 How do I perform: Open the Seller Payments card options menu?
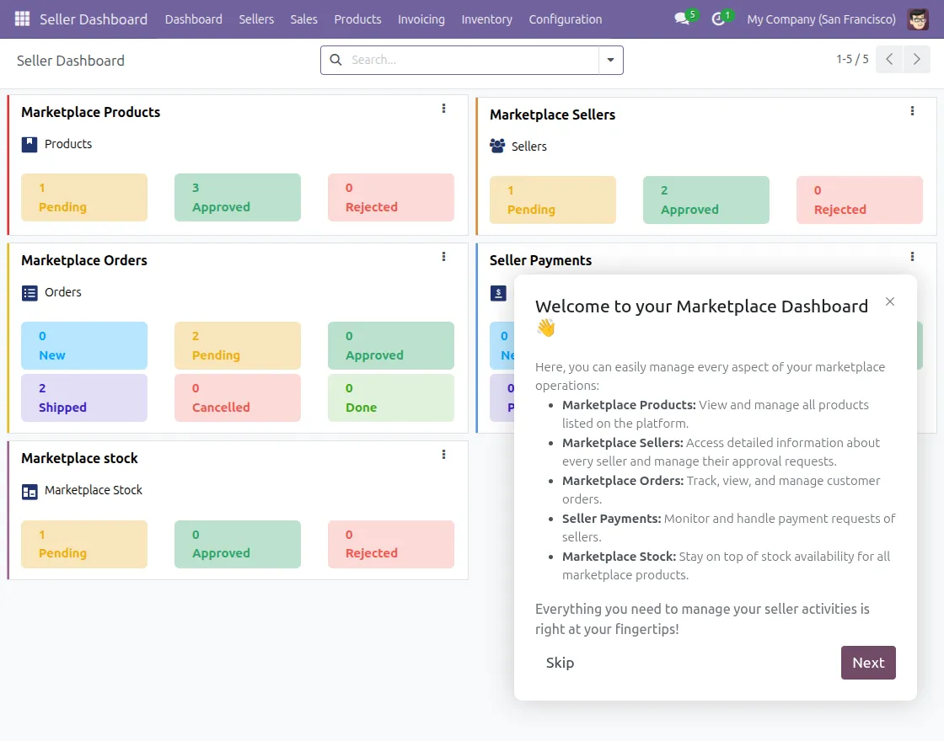point(912,257)
